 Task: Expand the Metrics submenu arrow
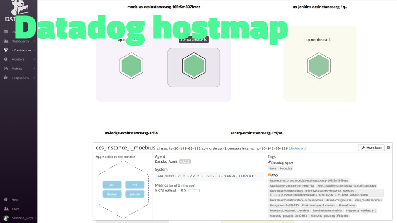pos(35,68)
